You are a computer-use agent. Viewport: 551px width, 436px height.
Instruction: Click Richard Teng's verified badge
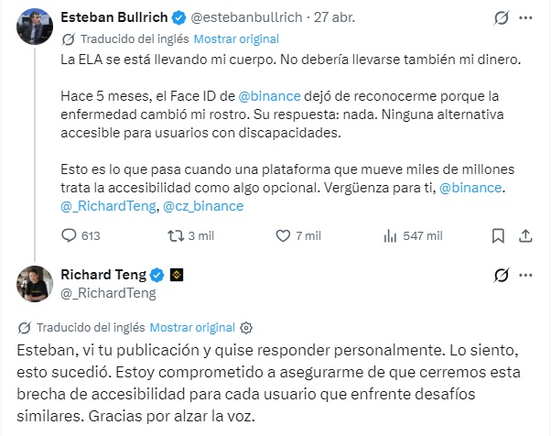click(157, 274)
